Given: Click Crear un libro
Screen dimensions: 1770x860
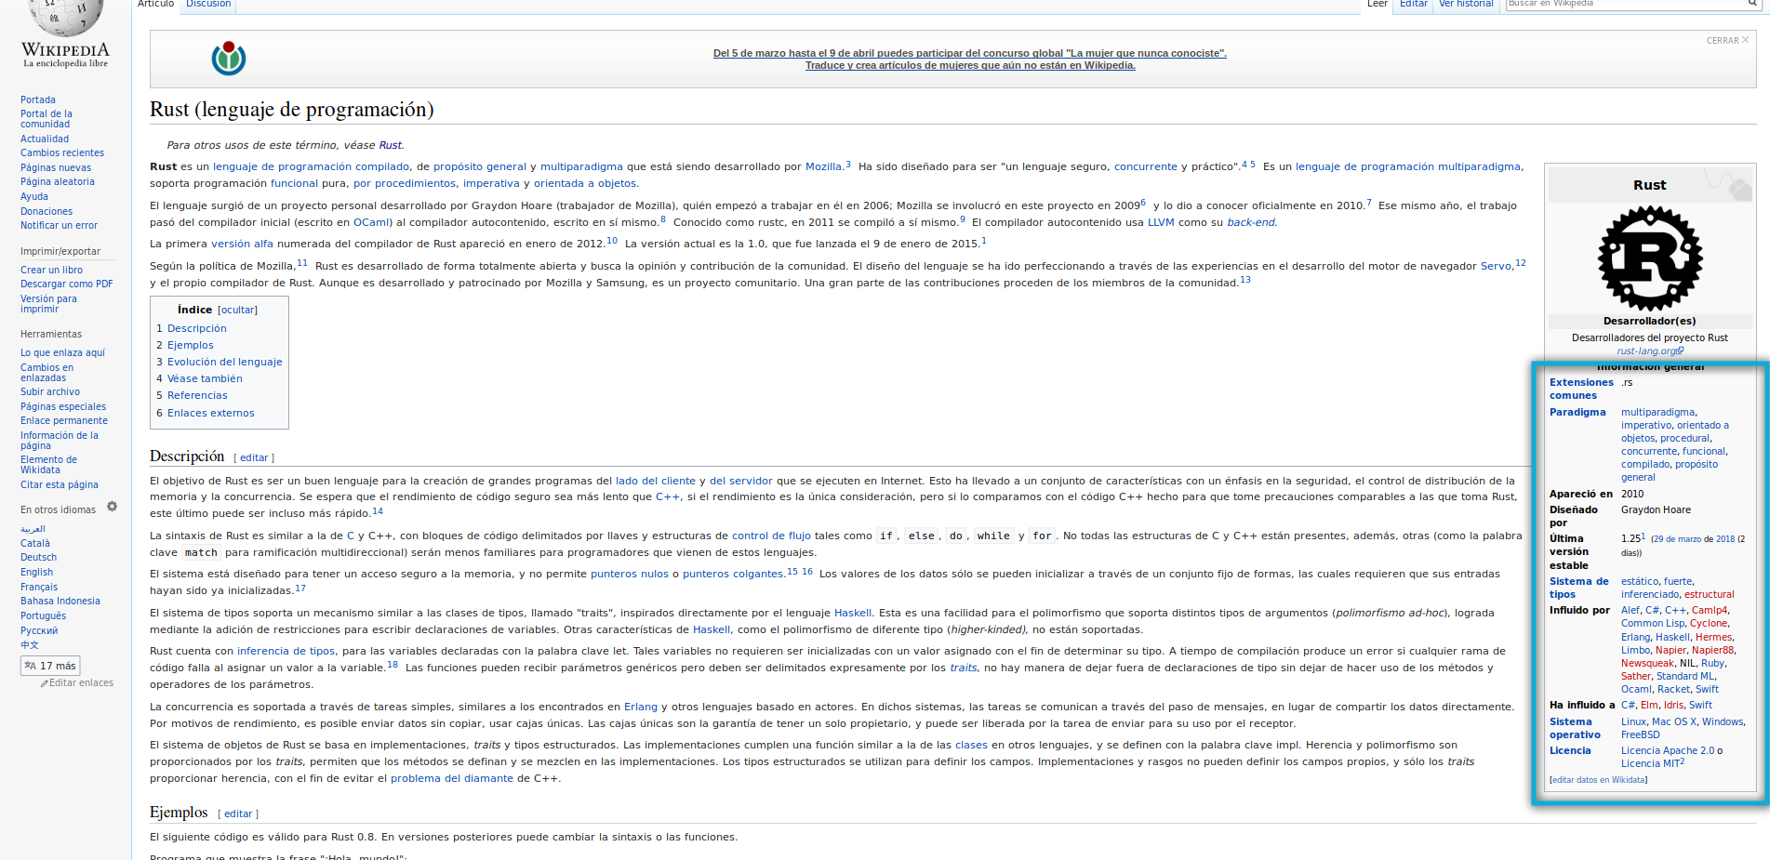Looking at the screenshot, I should point(51,271).
